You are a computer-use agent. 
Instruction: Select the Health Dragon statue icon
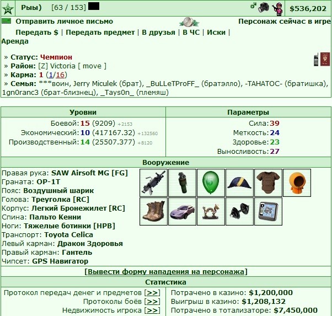[211, 211]
